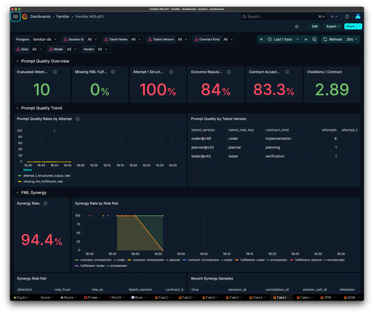
Task: Click warning triangle next to Talent Version
Action: coord(150,40)
